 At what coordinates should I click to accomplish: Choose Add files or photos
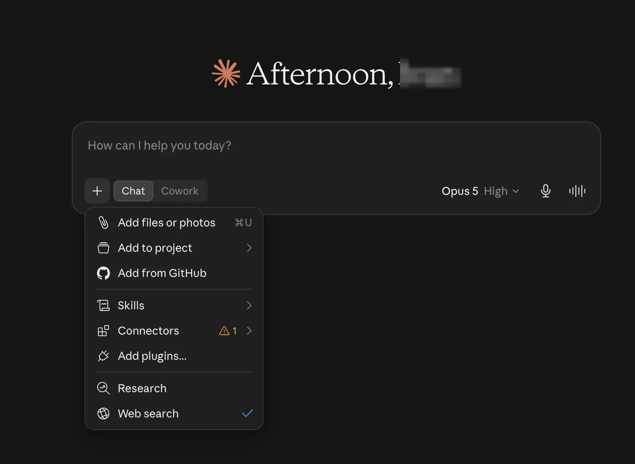click(x=174, y=222)
